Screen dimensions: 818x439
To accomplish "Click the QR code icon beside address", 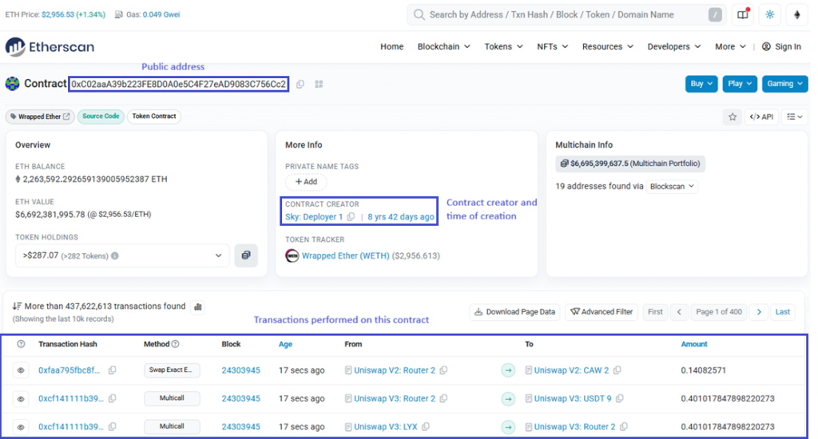I will (x=319, y=84).
